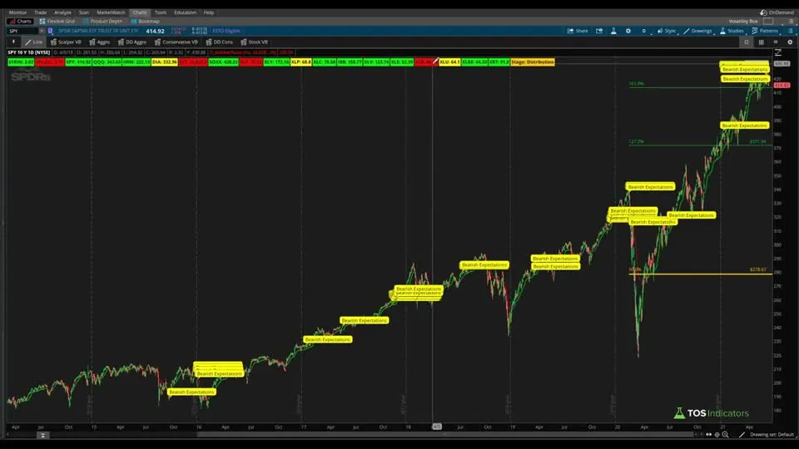Click the XLP: 68.8 label
Screen dimensions: 799x449
tap(300, 62)
